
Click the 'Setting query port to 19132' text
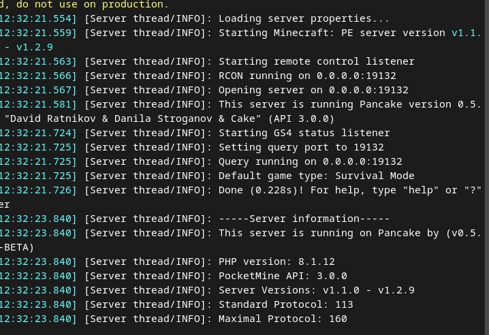pyautogui.click(x=301, y=148)
